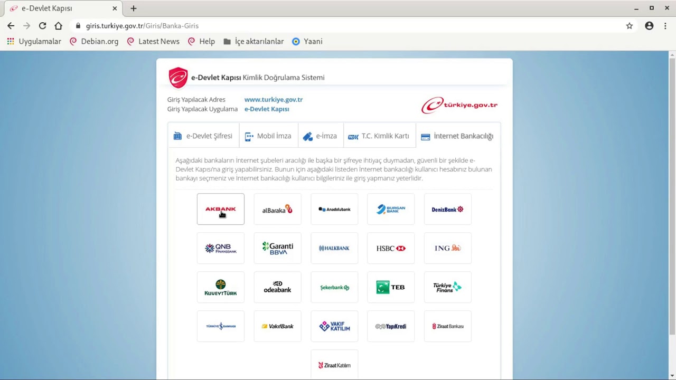The image size is (676, 380).
Task: Click the türkiye.gov.tr logo
Action: click(459, 105)
